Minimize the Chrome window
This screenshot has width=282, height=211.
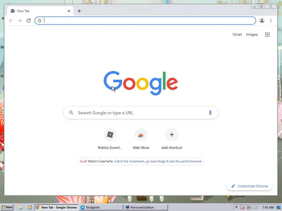click(x=254, y=7)
